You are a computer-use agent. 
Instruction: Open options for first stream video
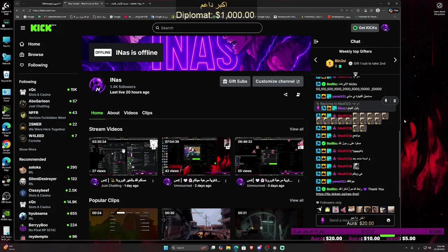point(153,181)
